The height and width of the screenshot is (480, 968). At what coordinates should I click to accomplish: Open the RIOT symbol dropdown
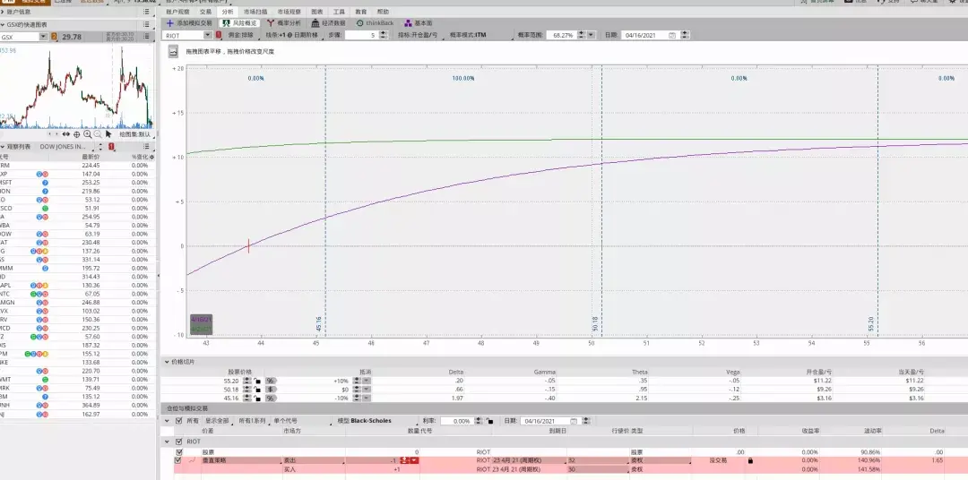[207, 35]
